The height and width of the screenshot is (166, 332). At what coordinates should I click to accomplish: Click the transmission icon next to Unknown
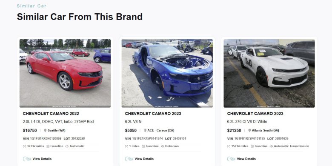(x=163, y=146)
